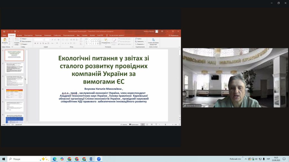Click the Create Slide (Создать слайд) icon
This screenshot has width=289, height=162.
pyautogui.click(x=17, y=40)
